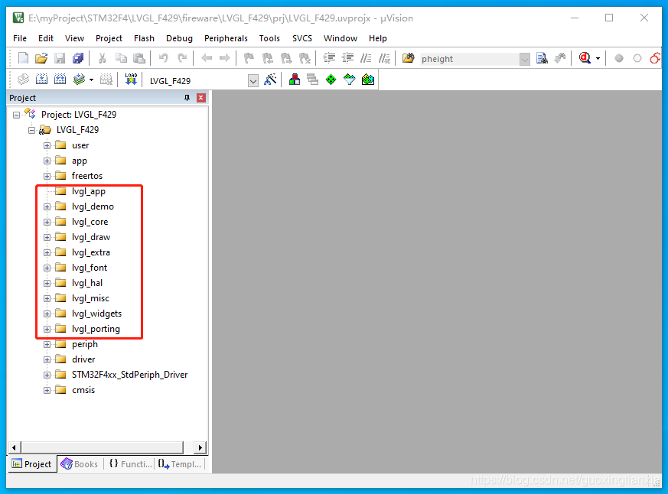Insert breakpoint with the gray circle icon

(x=619, y=58)
